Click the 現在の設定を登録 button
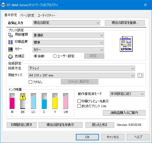The width and height of the screenshot is (152, 143). tap(125, 23)
